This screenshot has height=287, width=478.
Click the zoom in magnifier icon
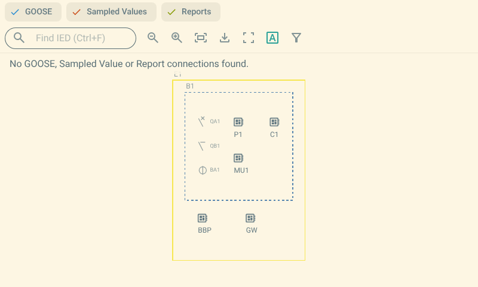(176, 38)
